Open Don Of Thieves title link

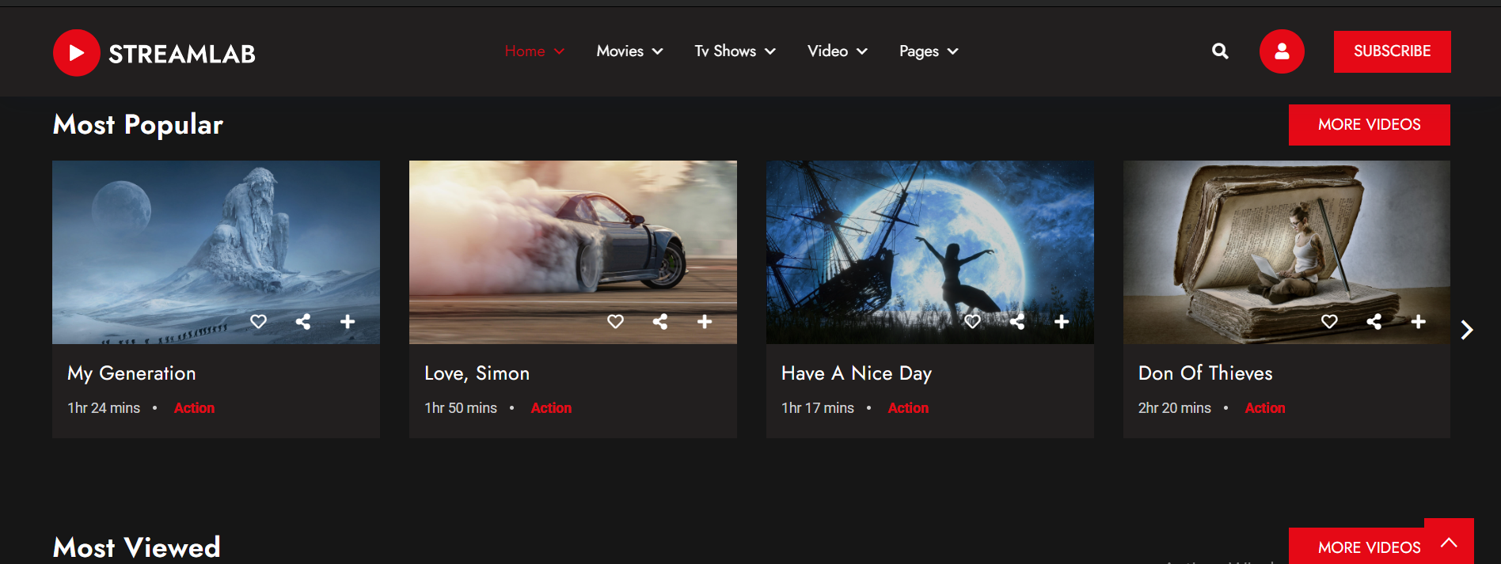coord(1205,373)
